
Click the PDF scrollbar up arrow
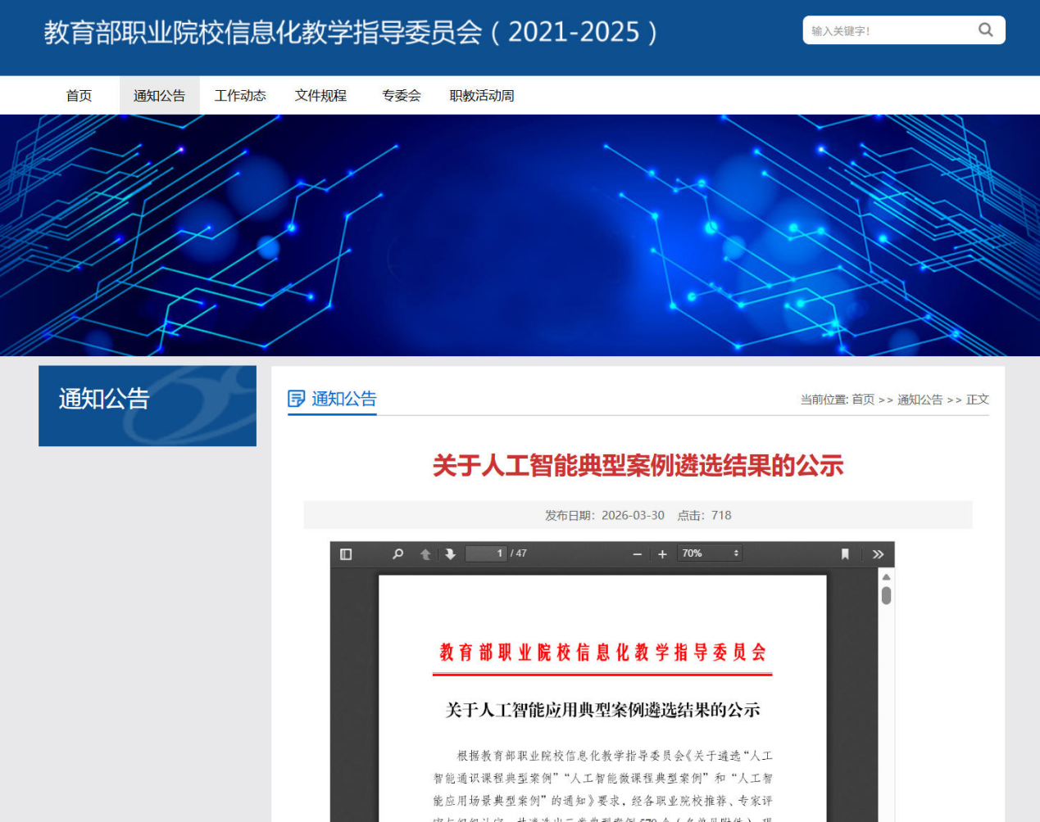pos(886,577)
